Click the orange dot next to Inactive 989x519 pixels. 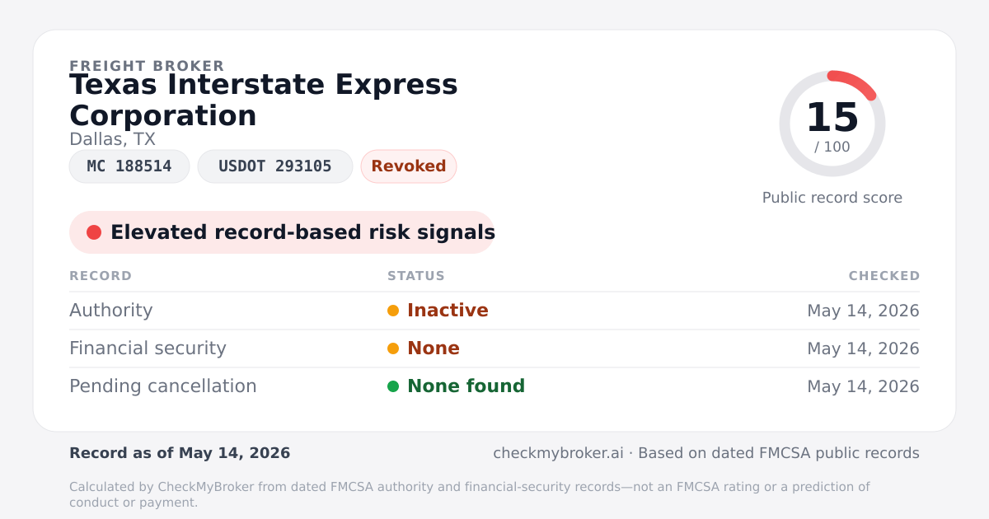(393, 311)
